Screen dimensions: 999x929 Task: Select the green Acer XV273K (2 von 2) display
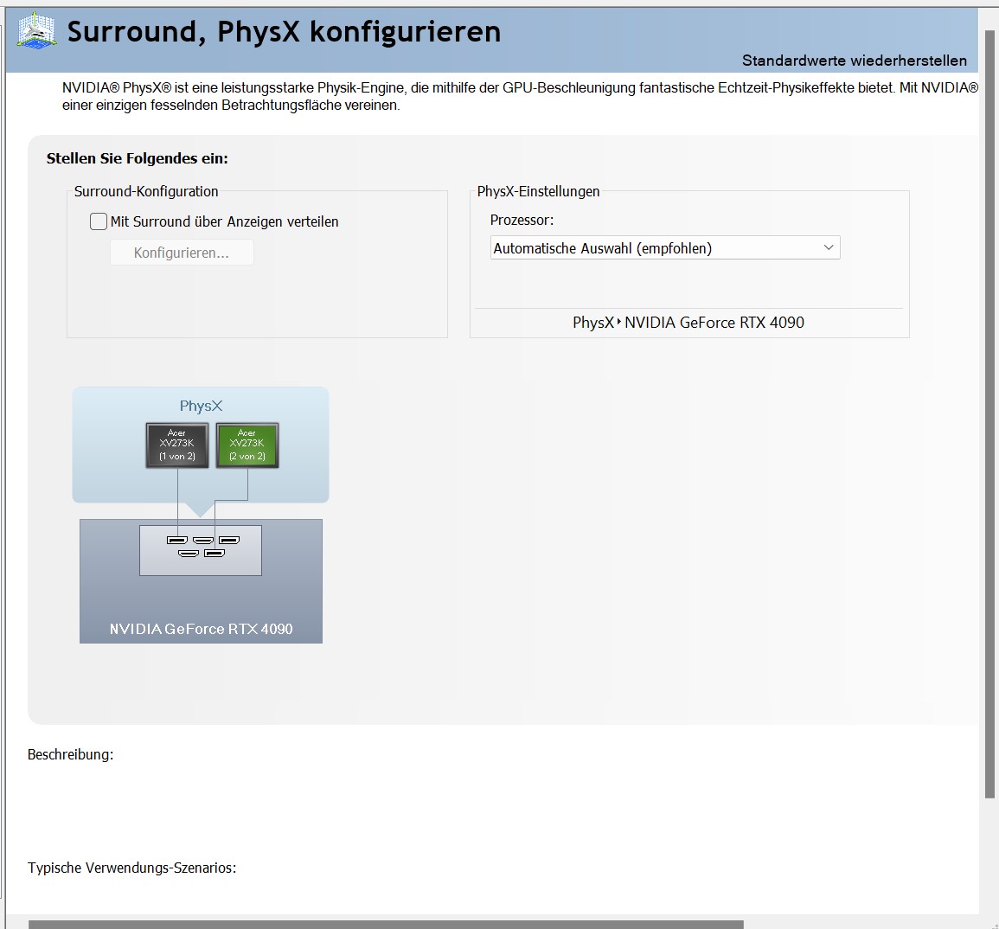tap(247, 445)
